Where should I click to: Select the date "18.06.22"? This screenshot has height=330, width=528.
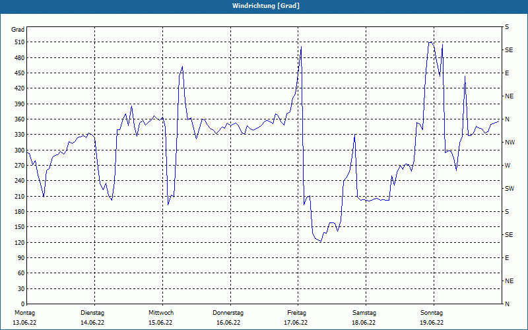[x=364, y=323]
